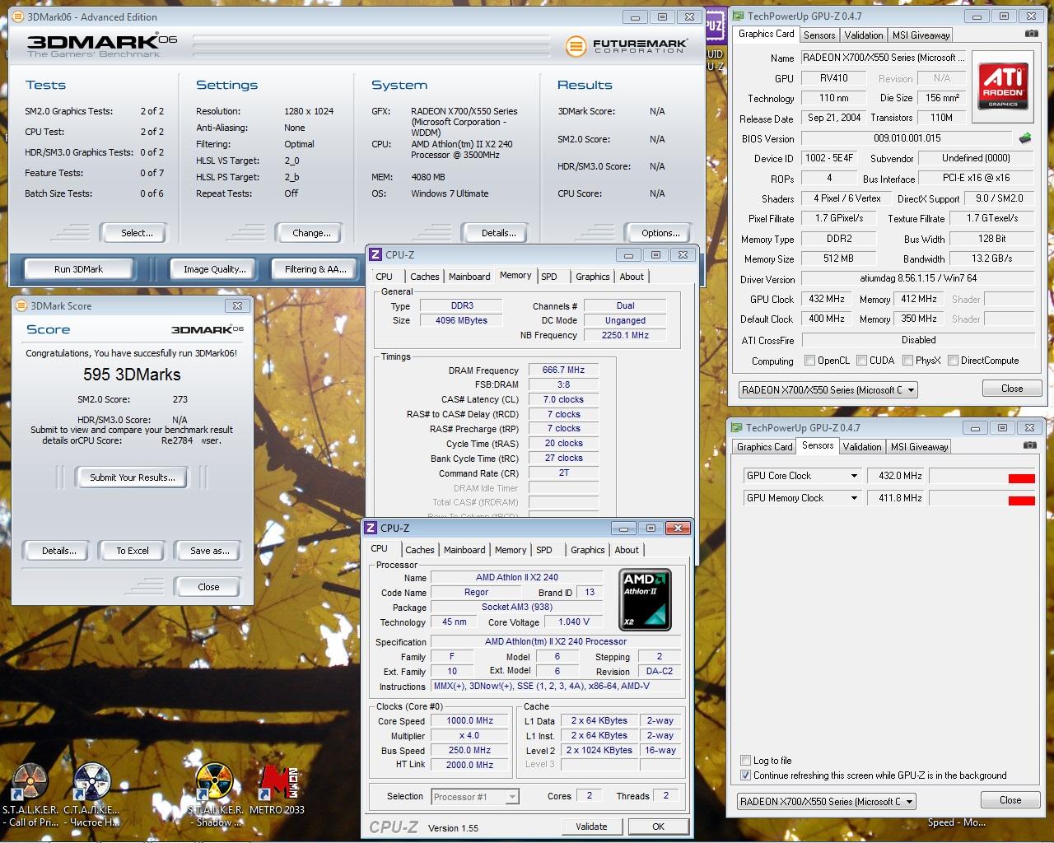Click GPU Name field in GPU-Z
Viewport: 1054px width, 843px height.
pos(882,58)
